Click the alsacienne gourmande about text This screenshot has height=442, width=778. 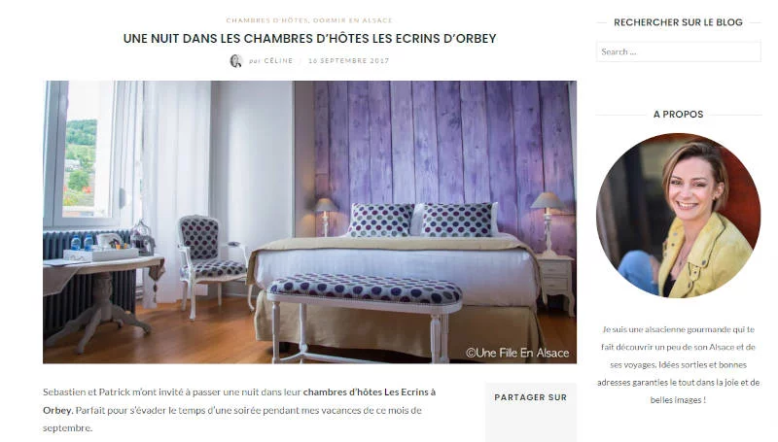678,364
